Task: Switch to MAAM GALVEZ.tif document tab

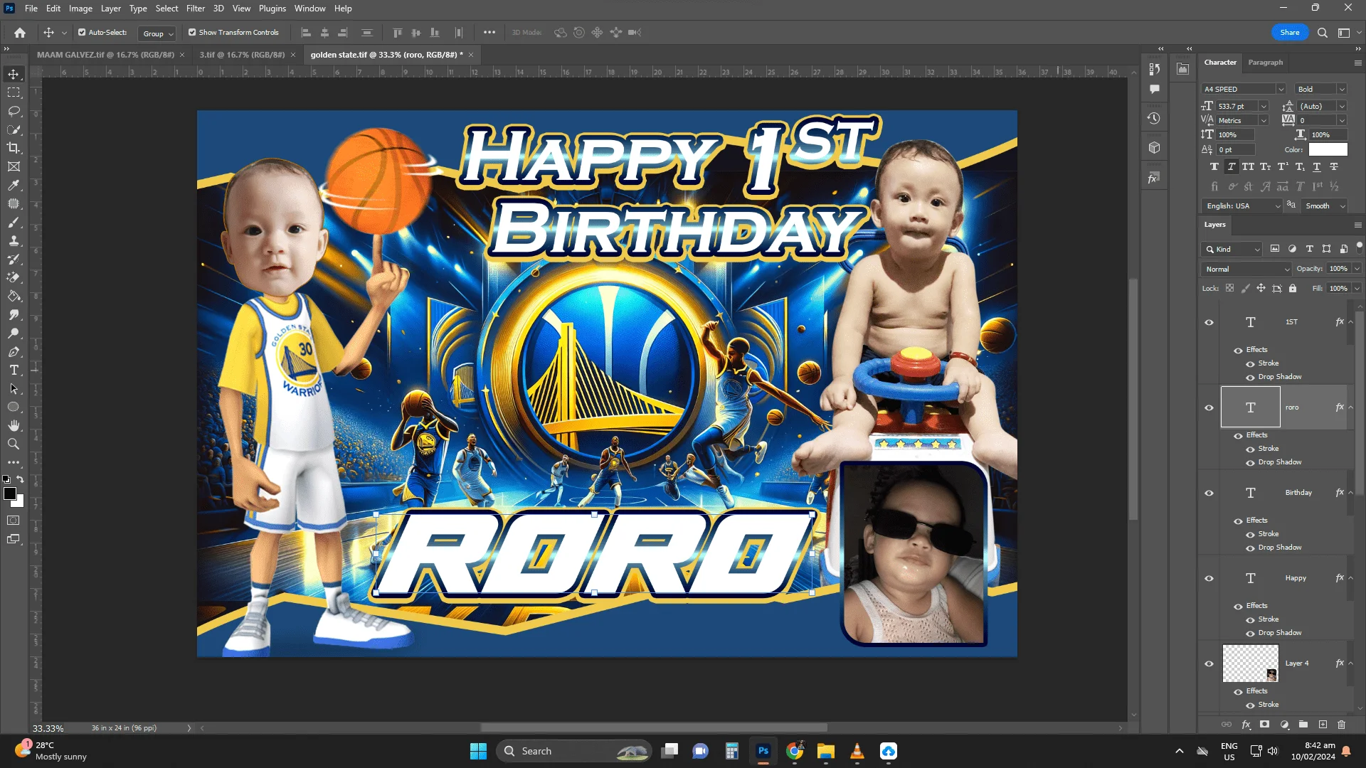Action: pos(105,55)
